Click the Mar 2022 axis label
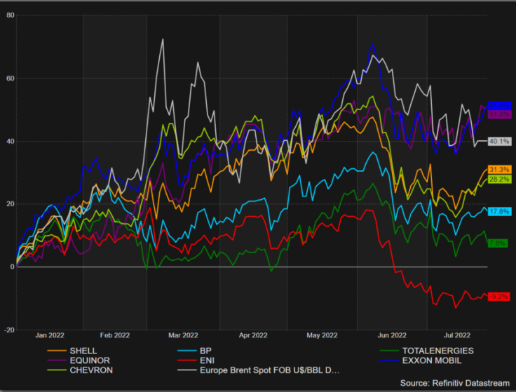This screenshot has width=516, height=392. 183,335
